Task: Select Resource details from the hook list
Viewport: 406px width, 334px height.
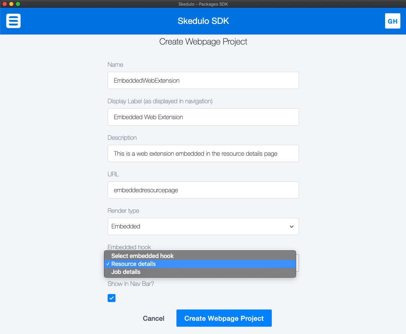Action: tap(134, 264)
